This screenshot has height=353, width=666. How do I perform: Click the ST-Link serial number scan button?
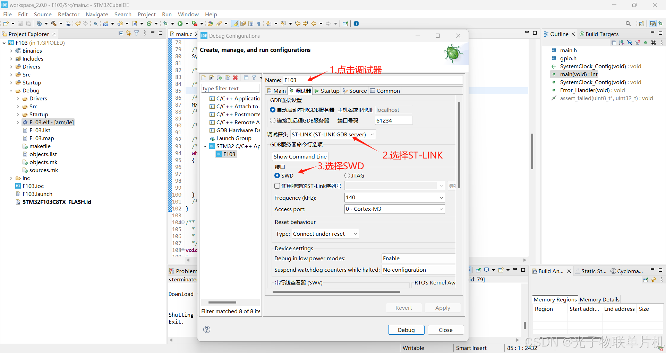coord(452,186)
